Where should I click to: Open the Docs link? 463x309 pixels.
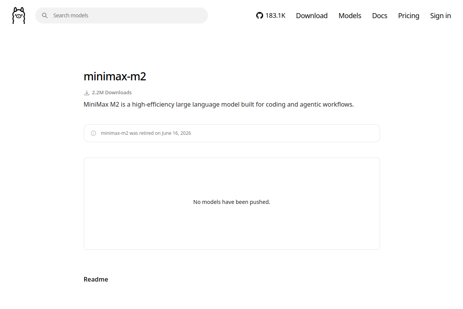tap(380, 15)
